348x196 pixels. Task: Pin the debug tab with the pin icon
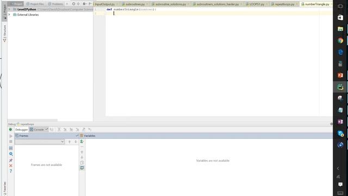(11, 160)
